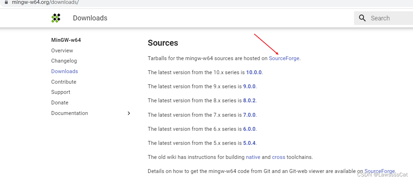Viewport: 413px width, 180px height.
Task: Click the Sources heading
Action: (x=163, y=43)
